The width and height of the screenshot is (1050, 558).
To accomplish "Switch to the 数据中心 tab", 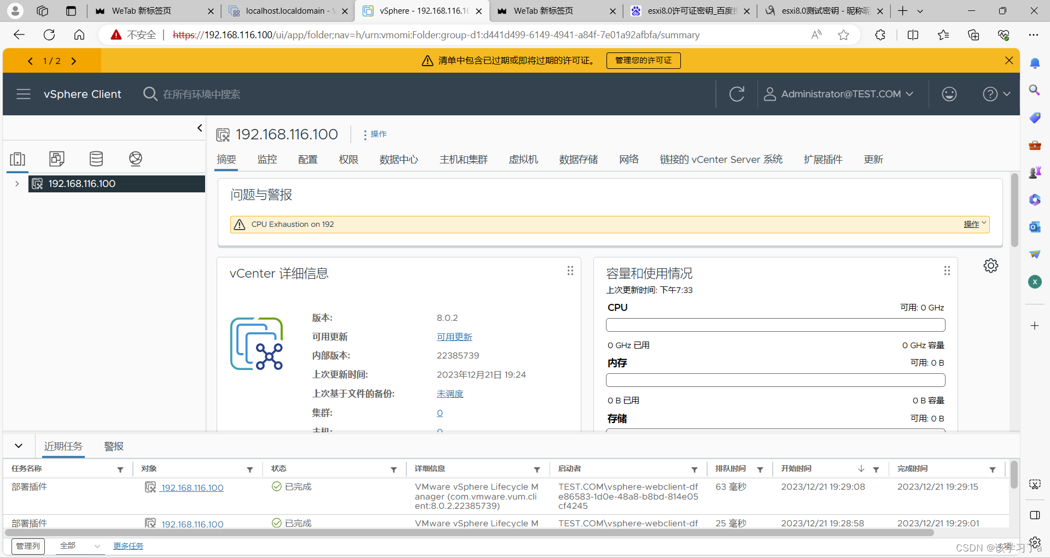I will (x=399, y=160).
